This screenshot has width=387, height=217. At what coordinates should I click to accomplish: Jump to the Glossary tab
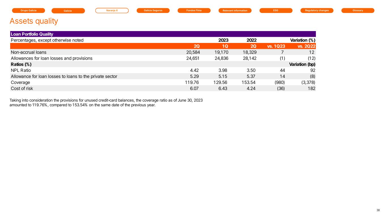(358, 10)
